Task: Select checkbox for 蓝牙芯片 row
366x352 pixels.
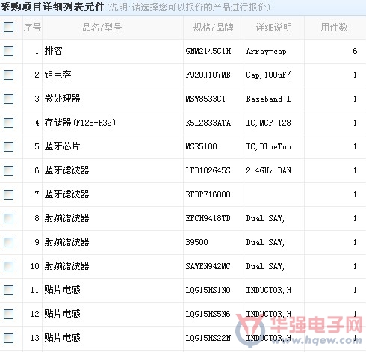Action: coord(8,146)
